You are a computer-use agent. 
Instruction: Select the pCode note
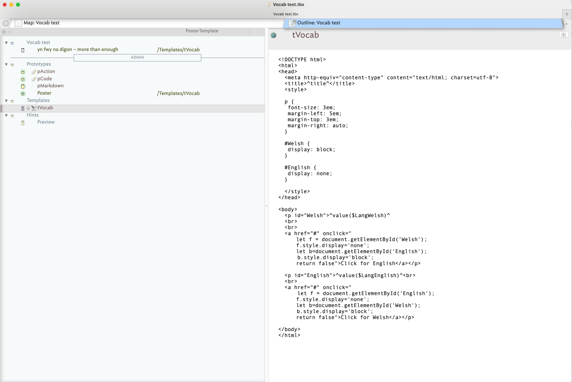pyautogui.click(x=44, y=79)
